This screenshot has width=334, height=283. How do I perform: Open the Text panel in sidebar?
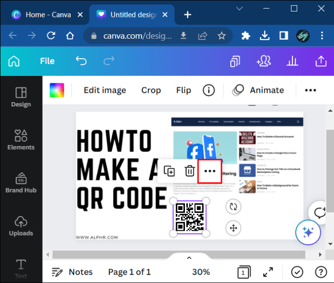[x=21, y=269]
